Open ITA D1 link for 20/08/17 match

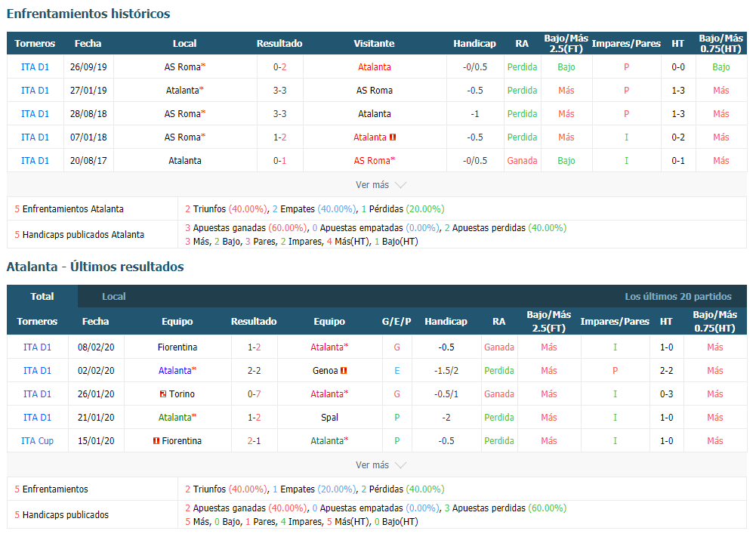[x=35, y=161]
